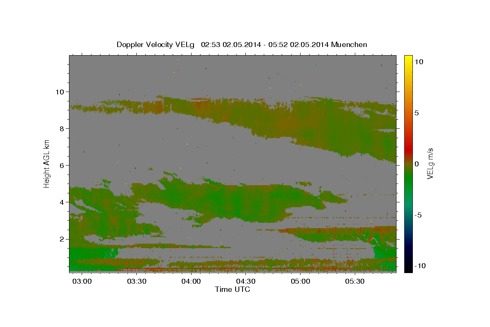Screen dimensions: 490x327
Task: Click the 03:30 time tick label
Action: click(x=136, y=282)
